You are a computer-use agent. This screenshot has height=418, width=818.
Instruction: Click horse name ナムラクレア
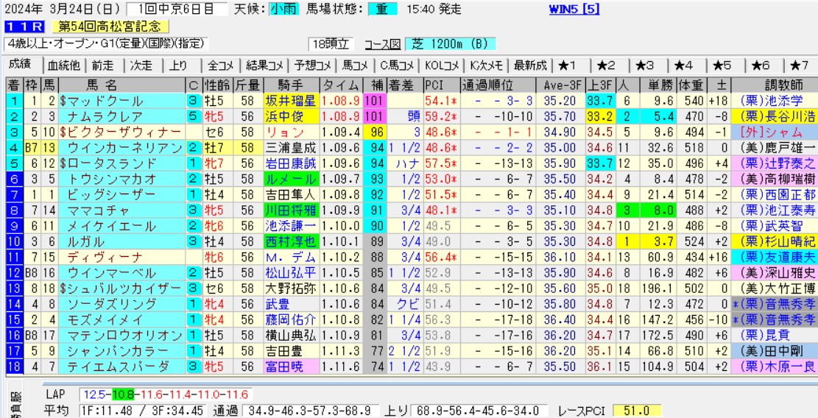coord(102,116)
